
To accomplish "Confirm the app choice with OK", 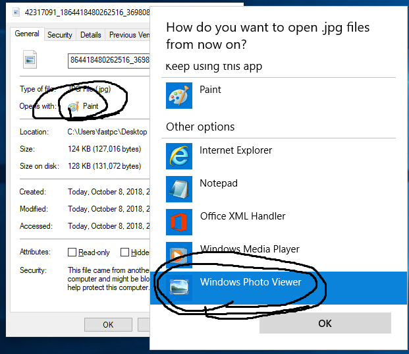I will (x=325, y=323).
